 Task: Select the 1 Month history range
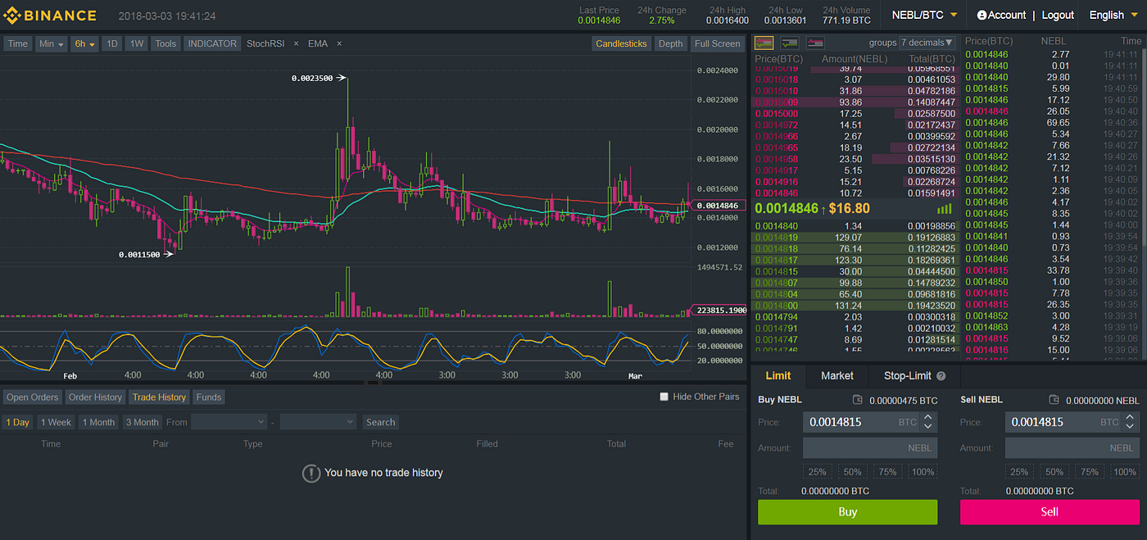(x=98, y=422)
